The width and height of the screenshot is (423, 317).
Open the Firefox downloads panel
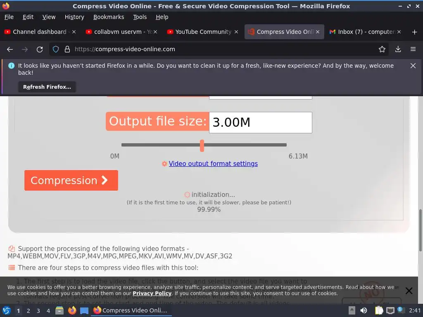coord(398,50)
